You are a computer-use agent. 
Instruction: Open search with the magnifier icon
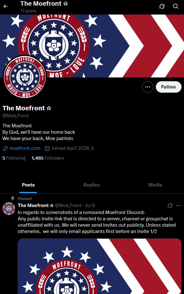(175, 6)
